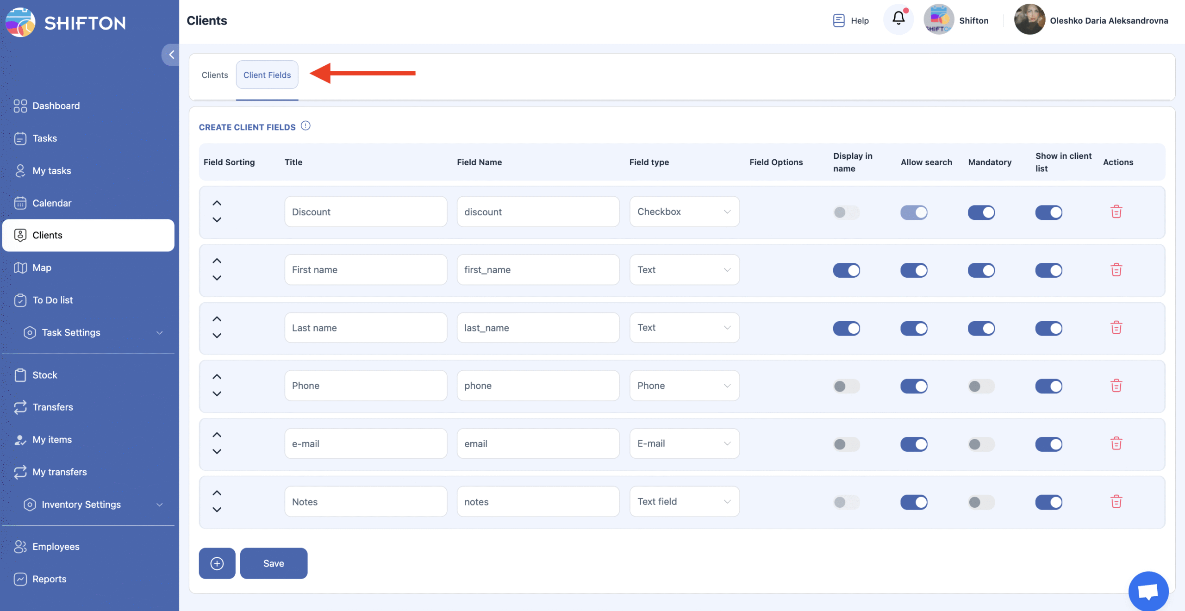Viewport: 1185px width, 611px height.
Task: Click the add new field plus button
Action: pyautogui.click(x=217, y=563)
